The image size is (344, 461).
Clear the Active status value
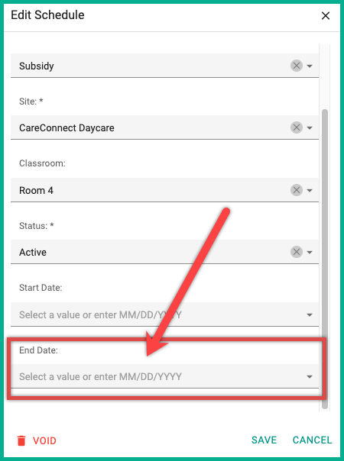pyautogui.click(x=297, y=252)
